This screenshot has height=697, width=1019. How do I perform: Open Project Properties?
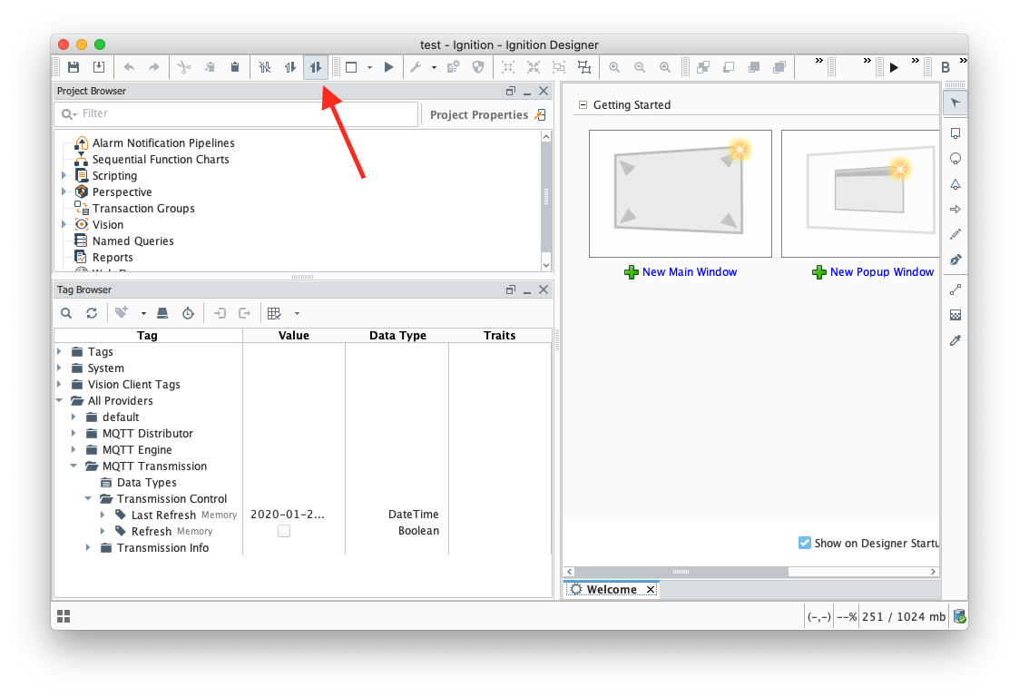pyautogui.click(x=487, y=114)
